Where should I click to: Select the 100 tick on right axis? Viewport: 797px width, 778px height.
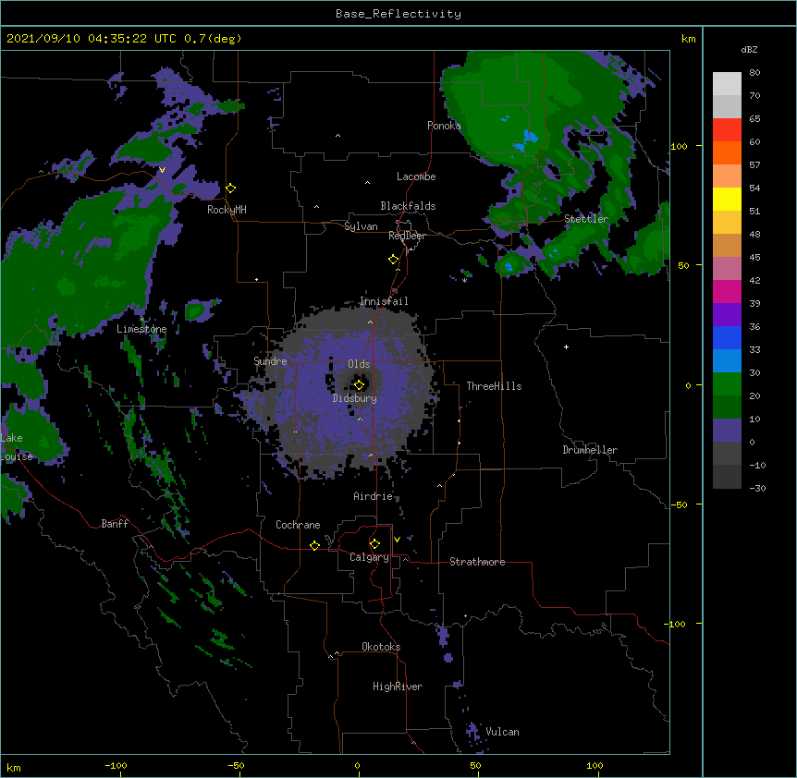coord(679,146)
